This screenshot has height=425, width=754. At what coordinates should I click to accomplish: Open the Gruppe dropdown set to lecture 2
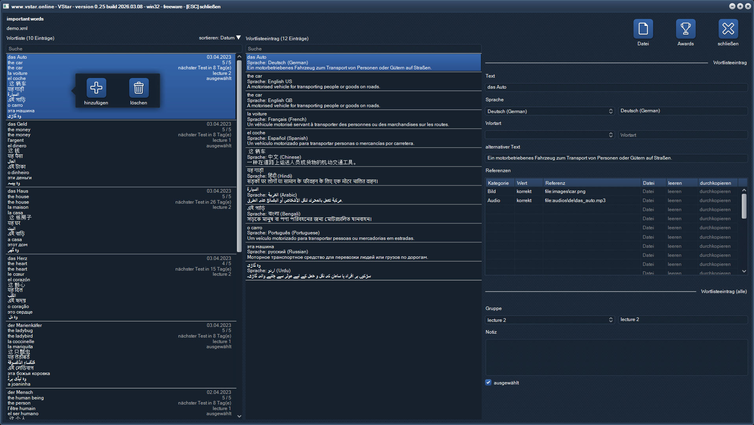(549, 319)
